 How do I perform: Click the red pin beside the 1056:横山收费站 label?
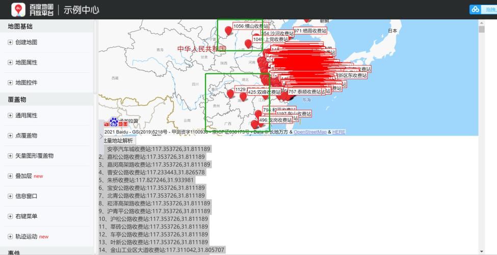[228, 31]
